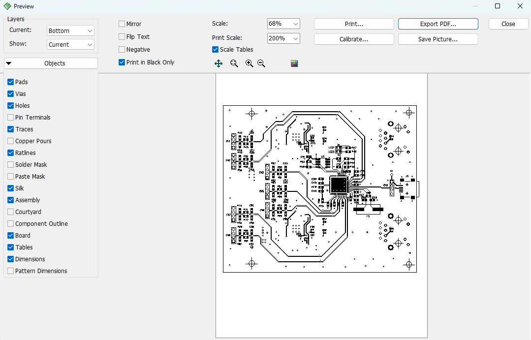Select the pan move tool icon

(219, 63)
